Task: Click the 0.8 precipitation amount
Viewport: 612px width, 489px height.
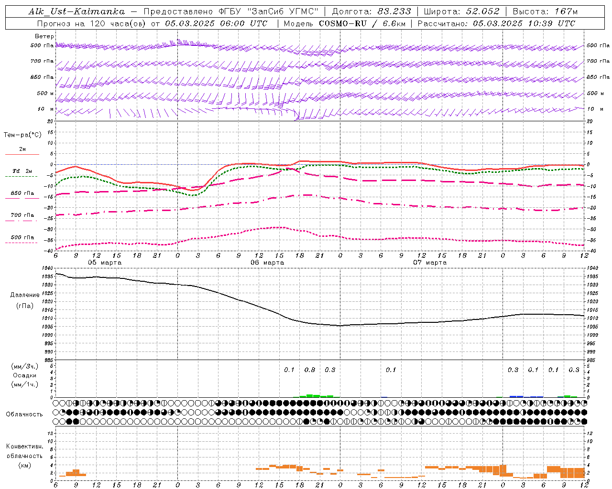Action: click(x=310, y=370)
